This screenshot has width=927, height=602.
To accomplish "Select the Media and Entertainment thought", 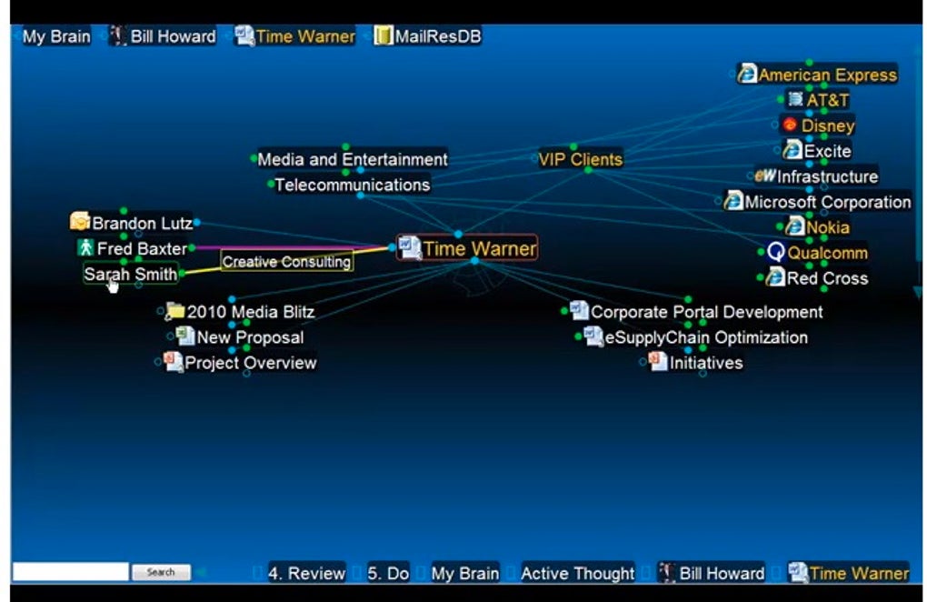I will (x=353, y=159).
